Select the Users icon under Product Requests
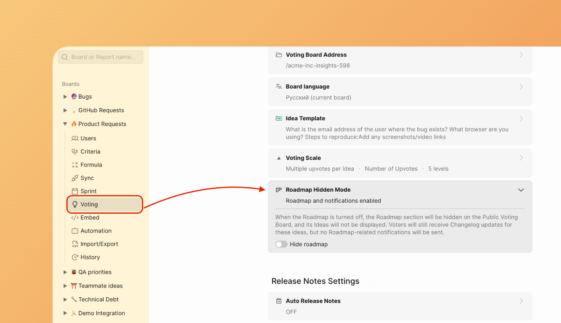561x323 pixels. tap(75, 138)
